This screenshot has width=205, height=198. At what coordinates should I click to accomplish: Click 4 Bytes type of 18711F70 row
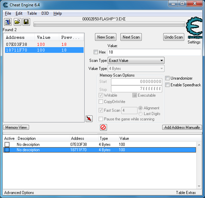[105, 150]
